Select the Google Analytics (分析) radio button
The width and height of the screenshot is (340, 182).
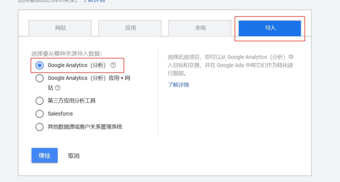[x=40, y=65]
